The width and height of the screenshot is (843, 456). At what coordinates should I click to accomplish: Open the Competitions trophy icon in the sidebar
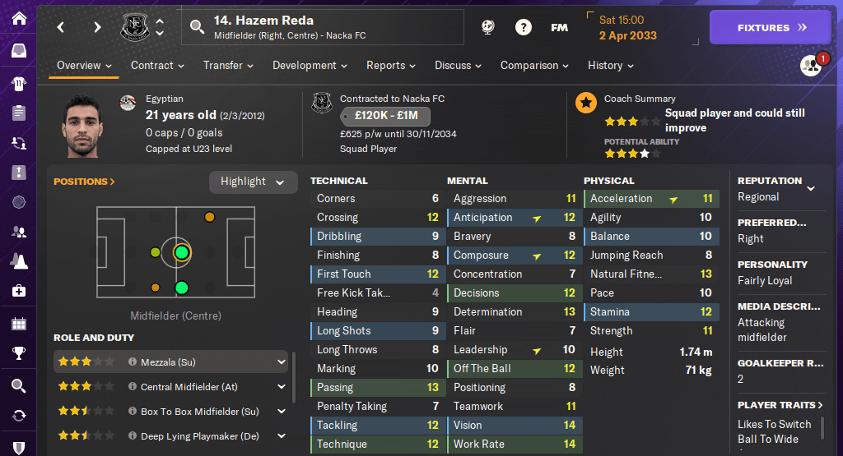point(18,353)
